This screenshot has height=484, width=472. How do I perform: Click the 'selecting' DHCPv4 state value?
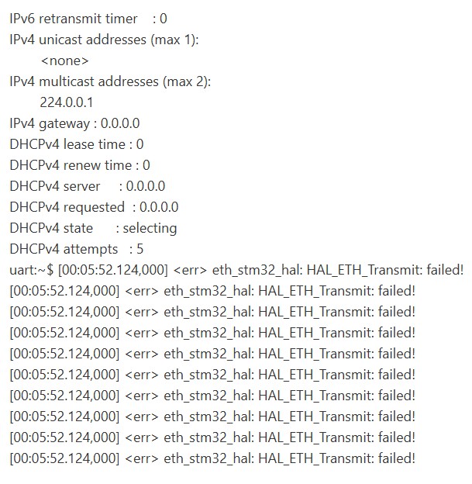tap(150, 229)
